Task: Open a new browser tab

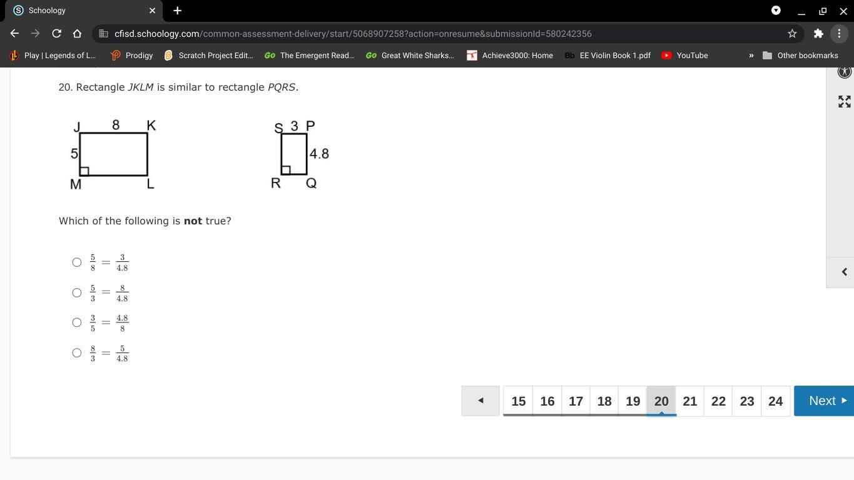Action: pos(177,11)
